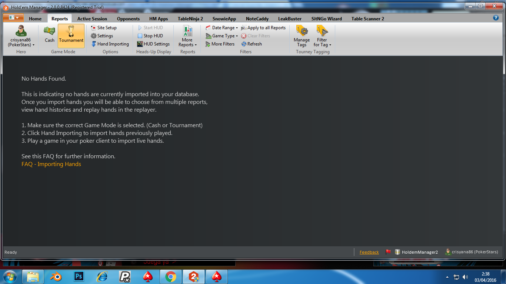
Task: Click HoldemManager2 database in status bar
Action: 416,252
